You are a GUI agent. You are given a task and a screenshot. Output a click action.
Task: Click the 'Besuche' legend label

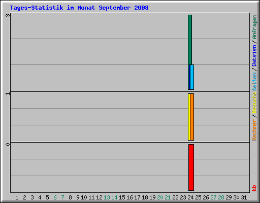(x=254, y=103)
